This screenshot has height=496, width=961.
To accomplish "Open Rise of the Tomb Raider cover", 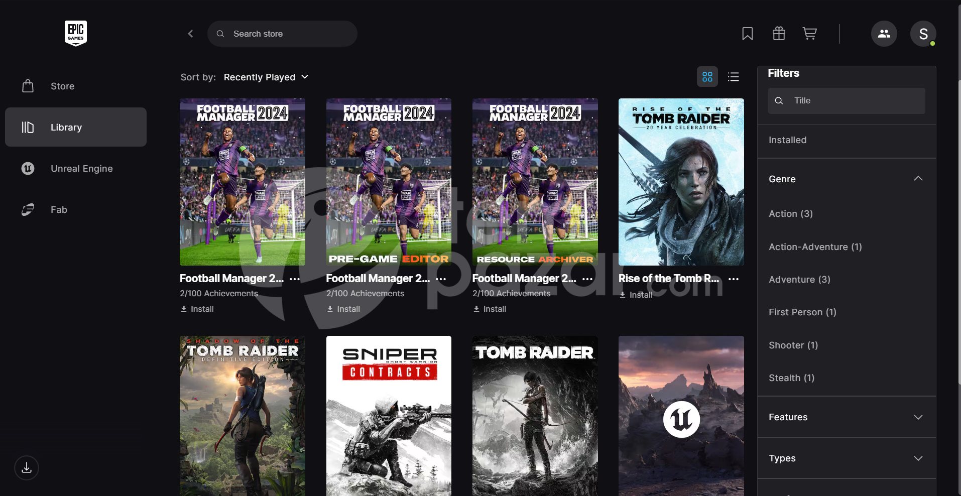I will (681, 182).
